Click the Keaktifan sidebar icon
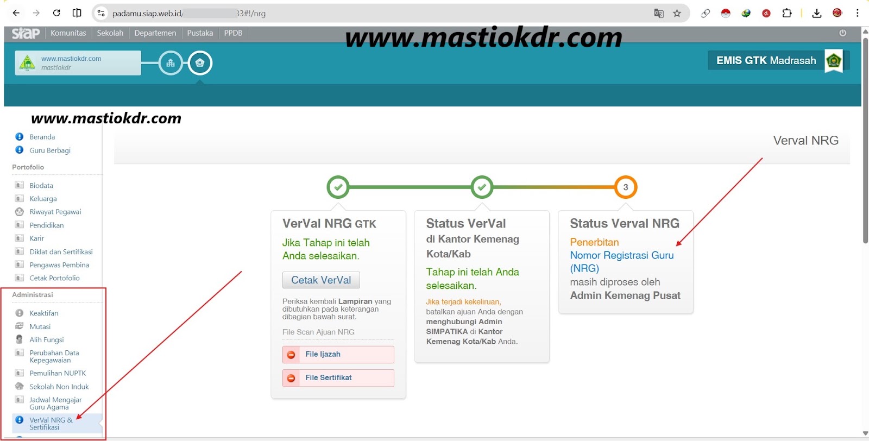 coord(20,313)
